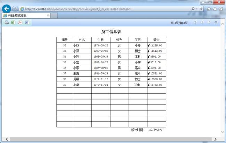Click the page favicon in address bar
This screenshot has width=226, height=143.
pyautogui.click(x=22, y=9)
